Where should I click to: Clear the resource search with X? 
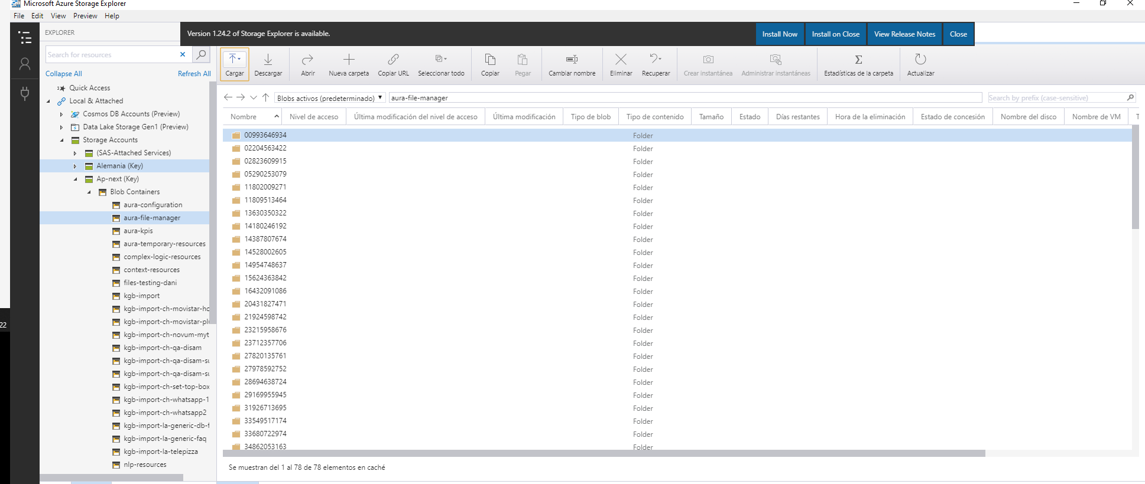tap(183, 54)
